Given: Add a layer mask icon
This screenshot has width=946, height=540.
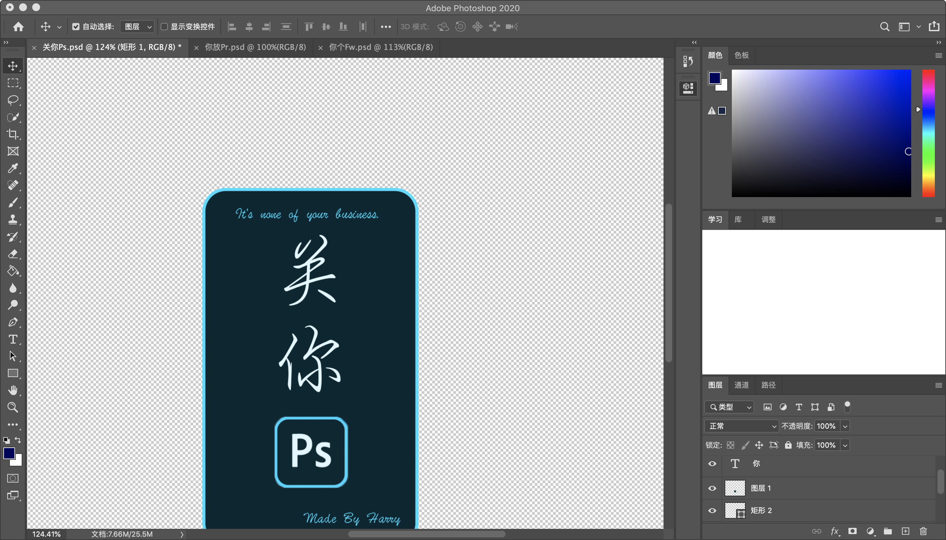Looking at the screenshot, I should point(852,531).
